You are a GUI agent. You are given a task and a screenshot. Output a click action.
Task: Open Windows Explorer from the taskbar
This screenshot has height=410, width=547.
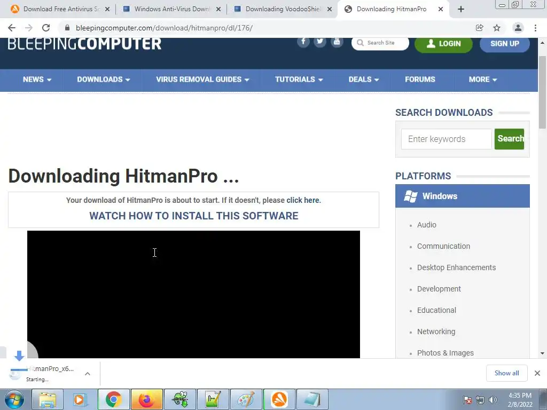tap(48, 399)
